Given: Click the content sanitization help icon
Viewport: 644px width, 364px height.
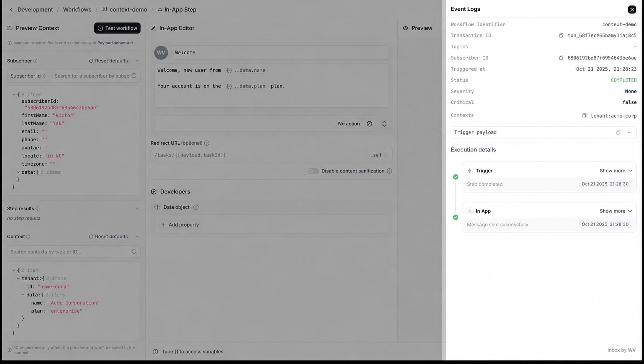Looking at the screenshot, I should (389, 171).
